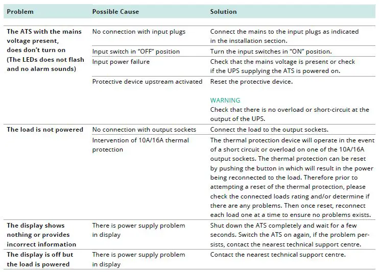Select "Turn the input switches in ON position"
Screen dimensions: 379x272
[x=271, y=52]
